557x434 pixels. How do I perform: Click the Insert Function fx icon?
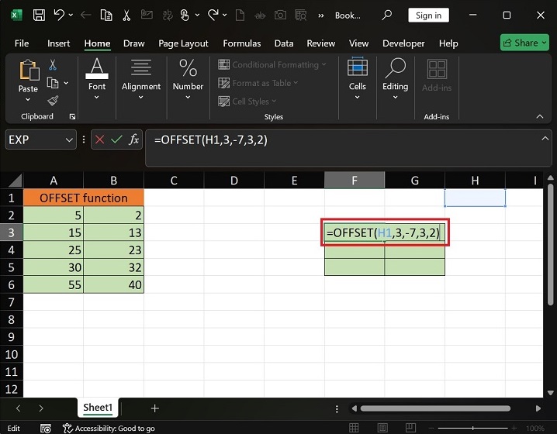(134, 139)
